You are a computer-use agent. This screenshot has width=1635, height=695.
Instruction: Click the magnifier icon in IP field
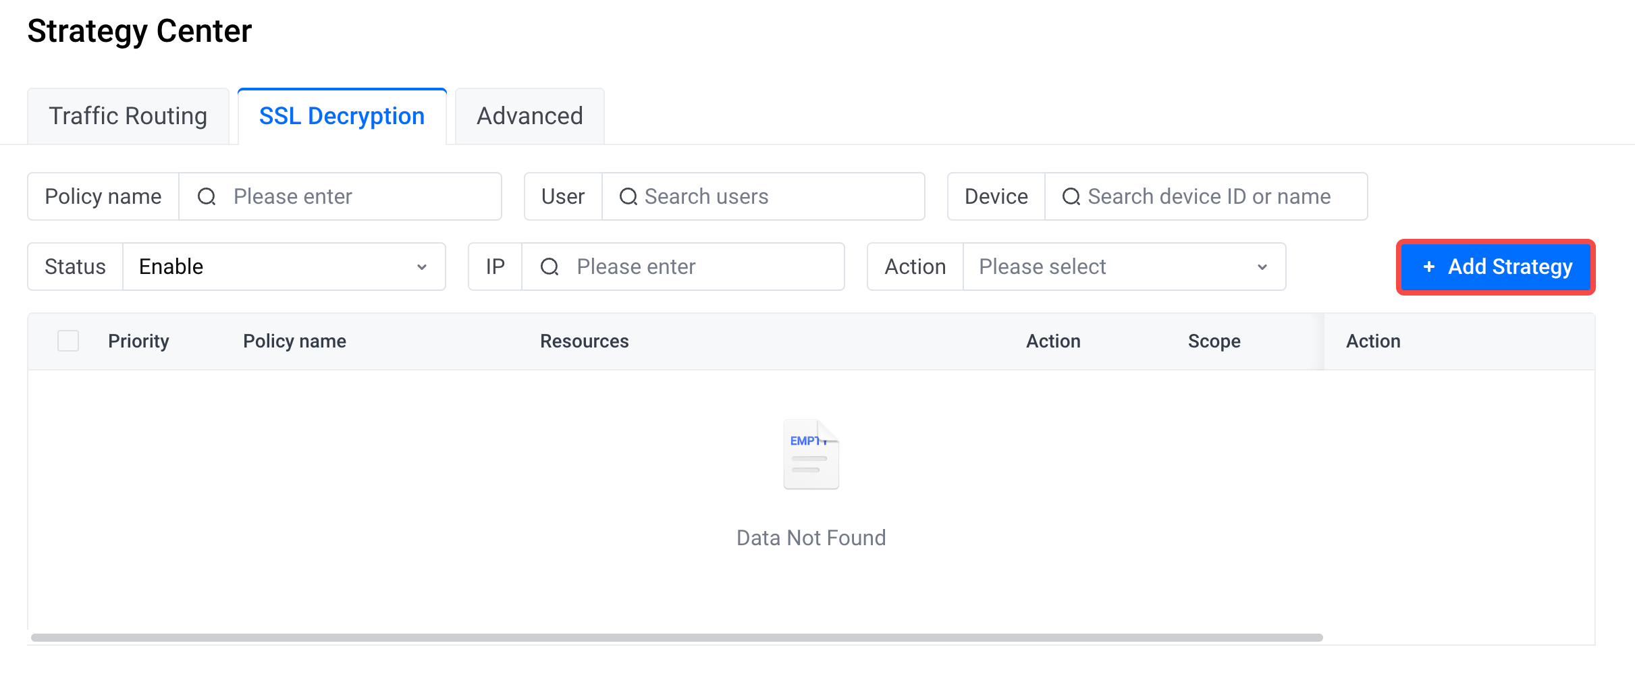pyautogui.click(x=550, y=267)
